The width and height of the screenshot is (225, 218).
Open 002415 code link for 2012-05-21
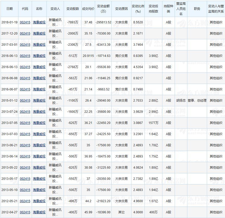point(25,201)
